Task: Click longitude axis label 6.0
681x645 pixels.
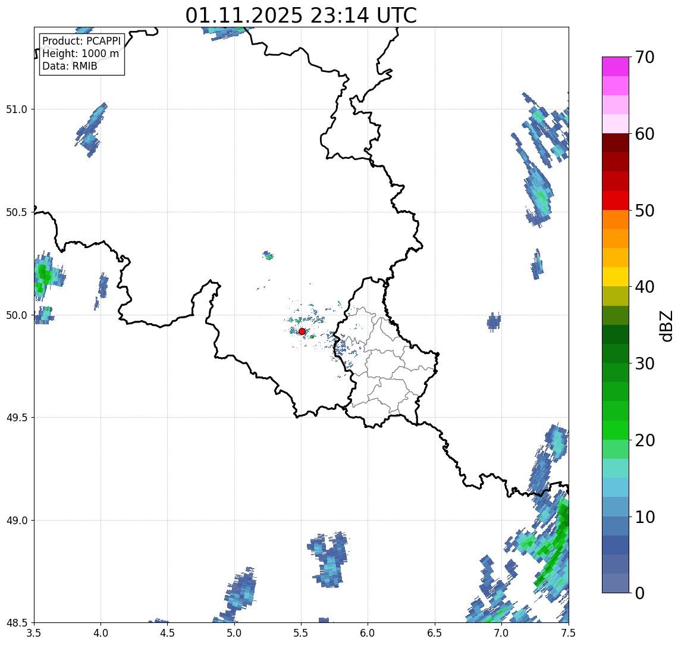Action: [368, 633]
